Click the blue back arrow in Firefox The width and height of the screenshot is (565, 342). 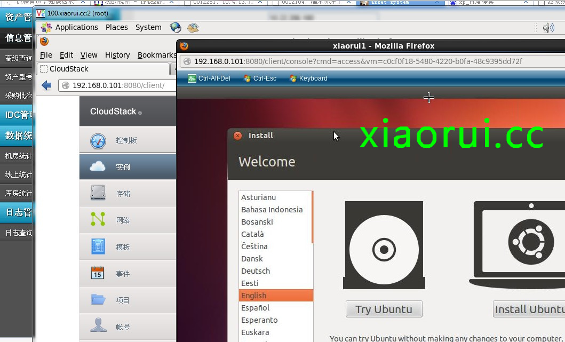coord(46,85)
